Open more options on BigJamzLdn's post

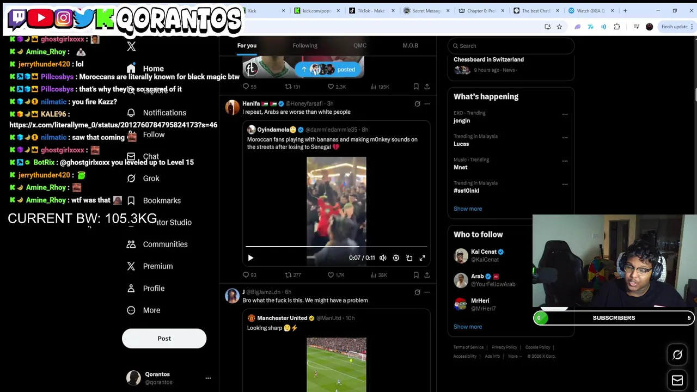click(x=427, y=292)
